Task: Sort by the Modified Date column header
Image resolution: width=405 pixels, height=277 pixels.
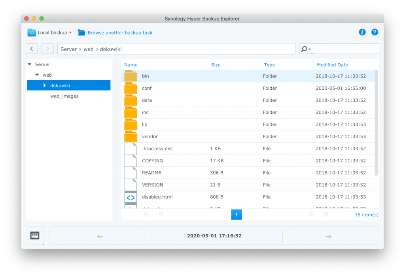Action: tap(332, 65)
